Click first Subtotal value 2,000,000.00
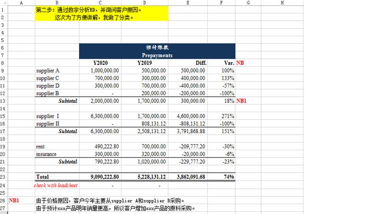370x214 pixels. pos(100,101)
